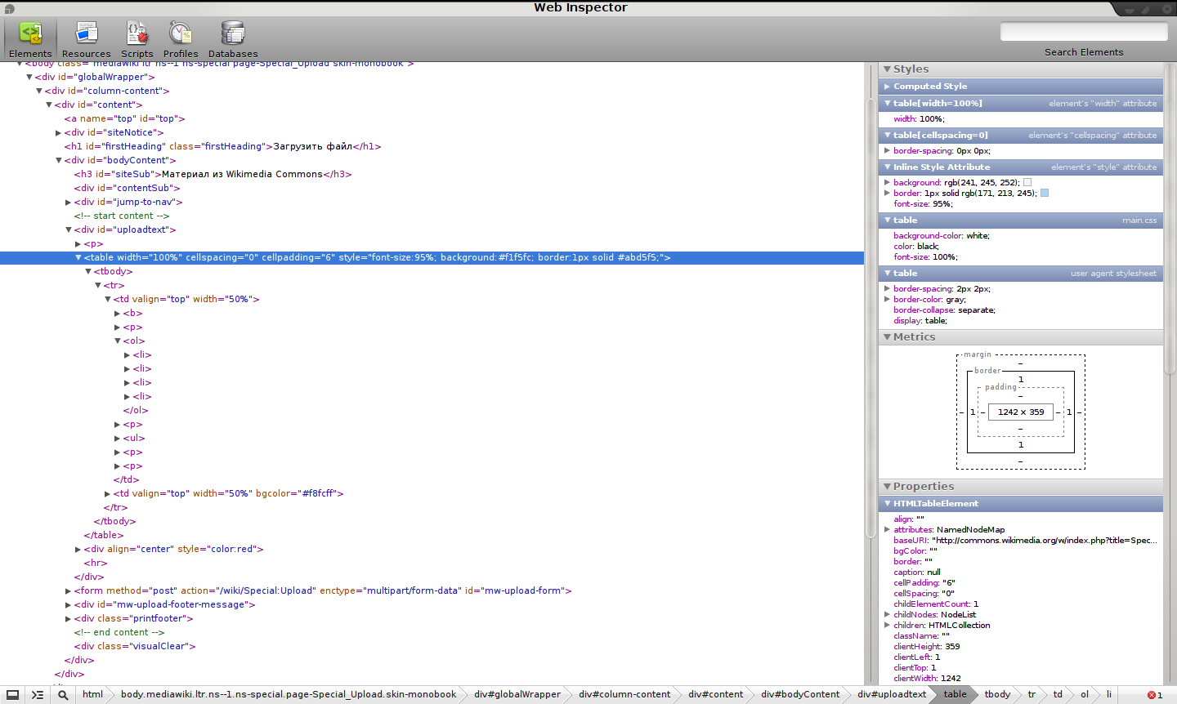This screenshot has width=1177, height=704.
Task: Expand border-color: gray property
Action: coord(887,299)
